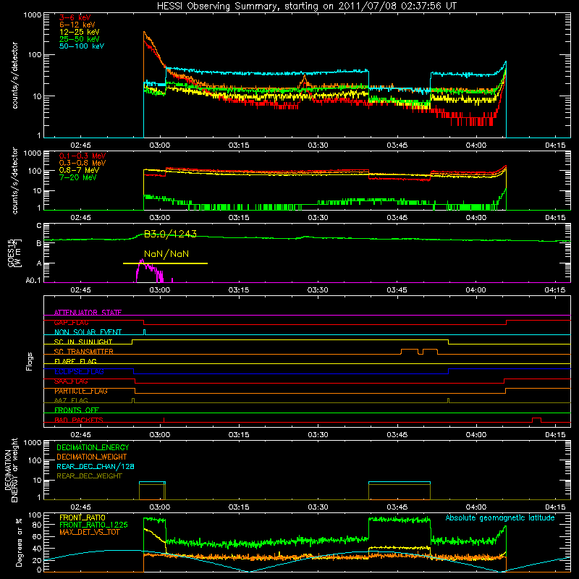Select the SC_IN_SUNLIGHT flag label
The height and width of the screenshot is (579, 579).
[83, 342]
